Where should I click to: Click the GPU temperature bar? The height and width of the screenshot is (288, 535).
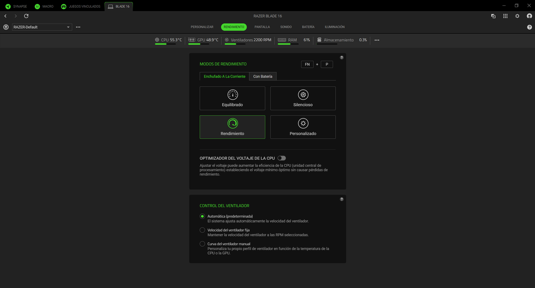pyautogui.click(x=198, y=44)
